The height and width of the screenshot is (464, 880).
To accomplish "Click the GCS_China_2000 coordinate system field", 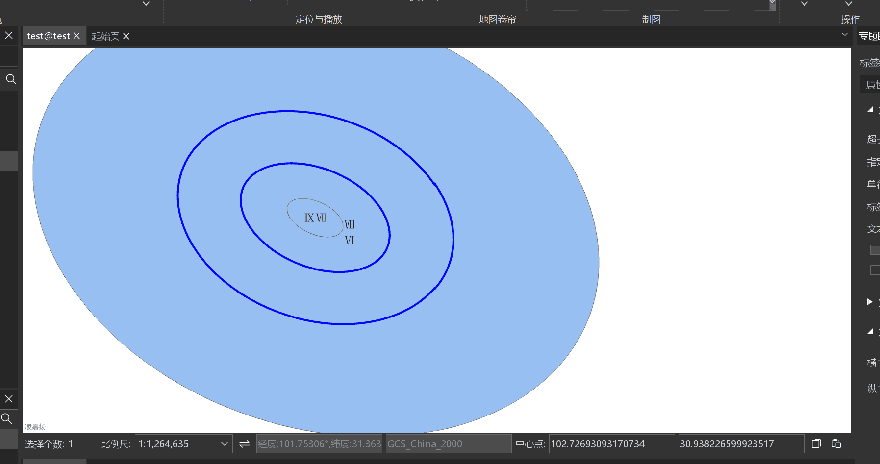I will point(448,444).
